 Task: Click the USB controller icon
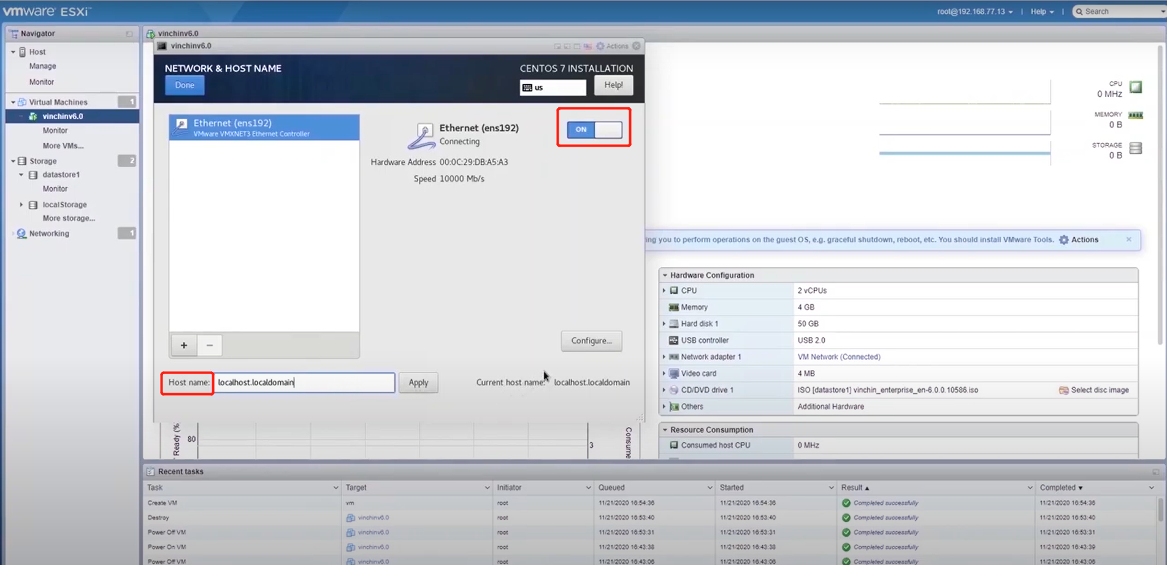pyautogui.click(x=674, y=340)
